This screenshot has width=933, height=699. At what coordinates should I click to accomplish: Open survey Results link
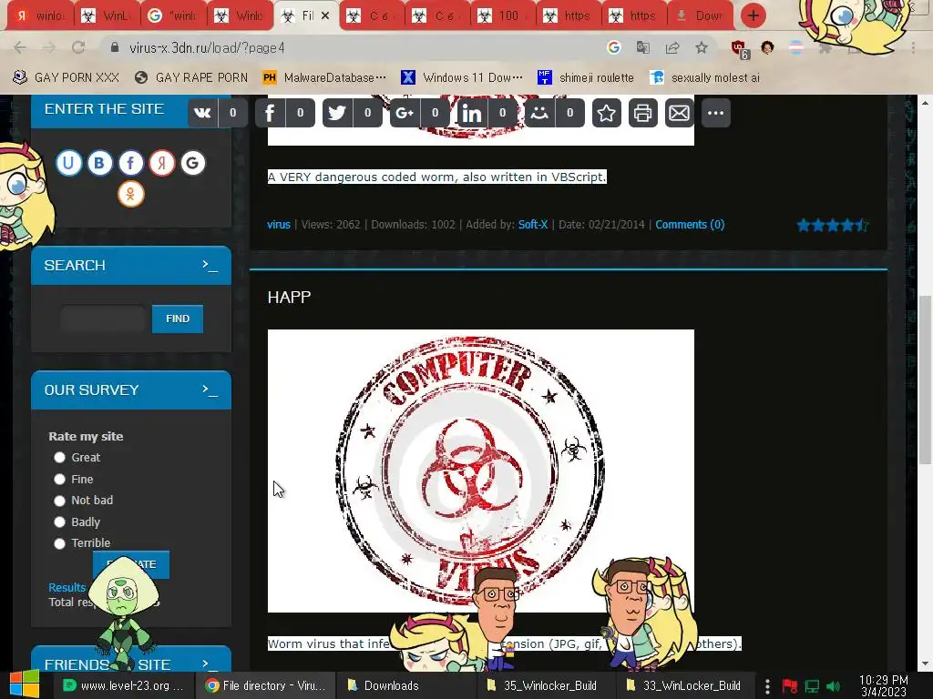[67, 587]
